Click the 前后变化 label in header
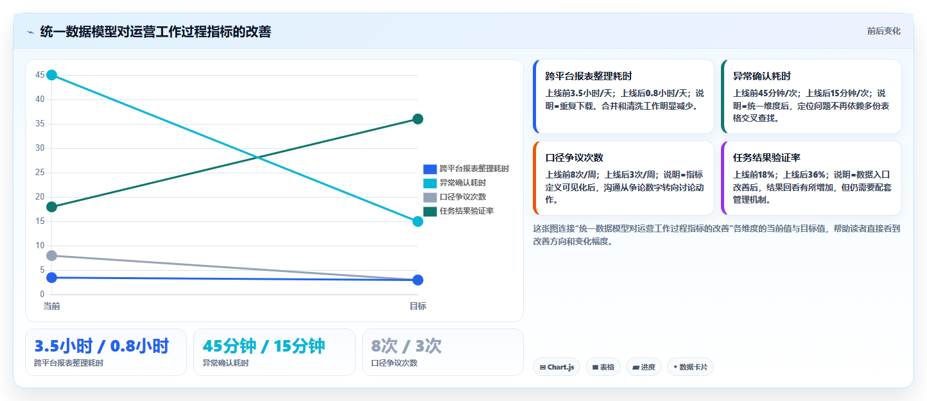 point(883,31)
